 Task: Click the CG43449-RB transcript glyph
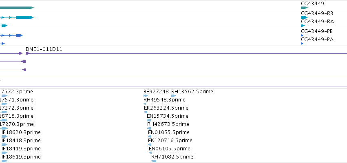304,18
